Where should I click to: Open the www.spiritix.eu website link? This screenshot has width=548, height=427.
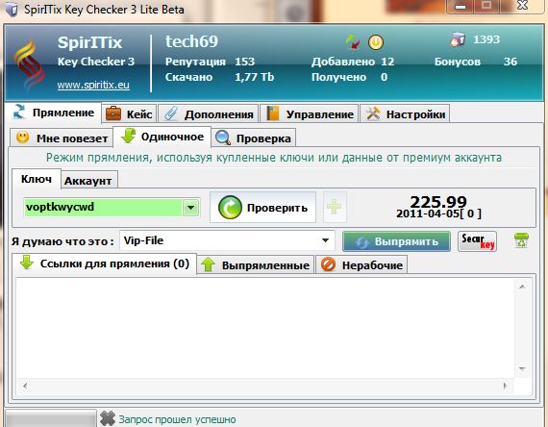(x=93, y=85)
